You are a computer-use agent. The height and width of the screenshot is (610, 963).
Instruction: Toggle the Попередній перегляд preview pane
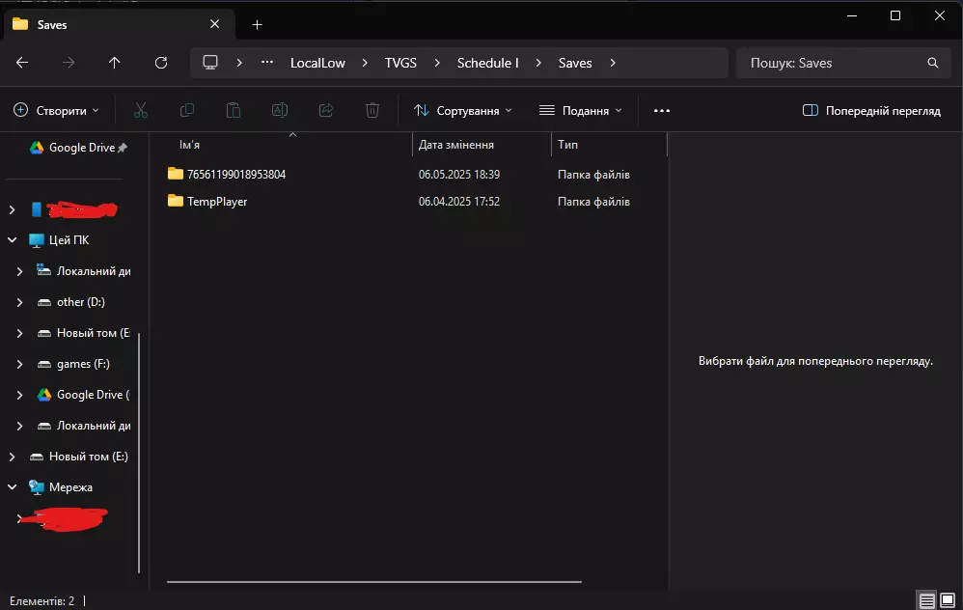click(x=870, y=111)
